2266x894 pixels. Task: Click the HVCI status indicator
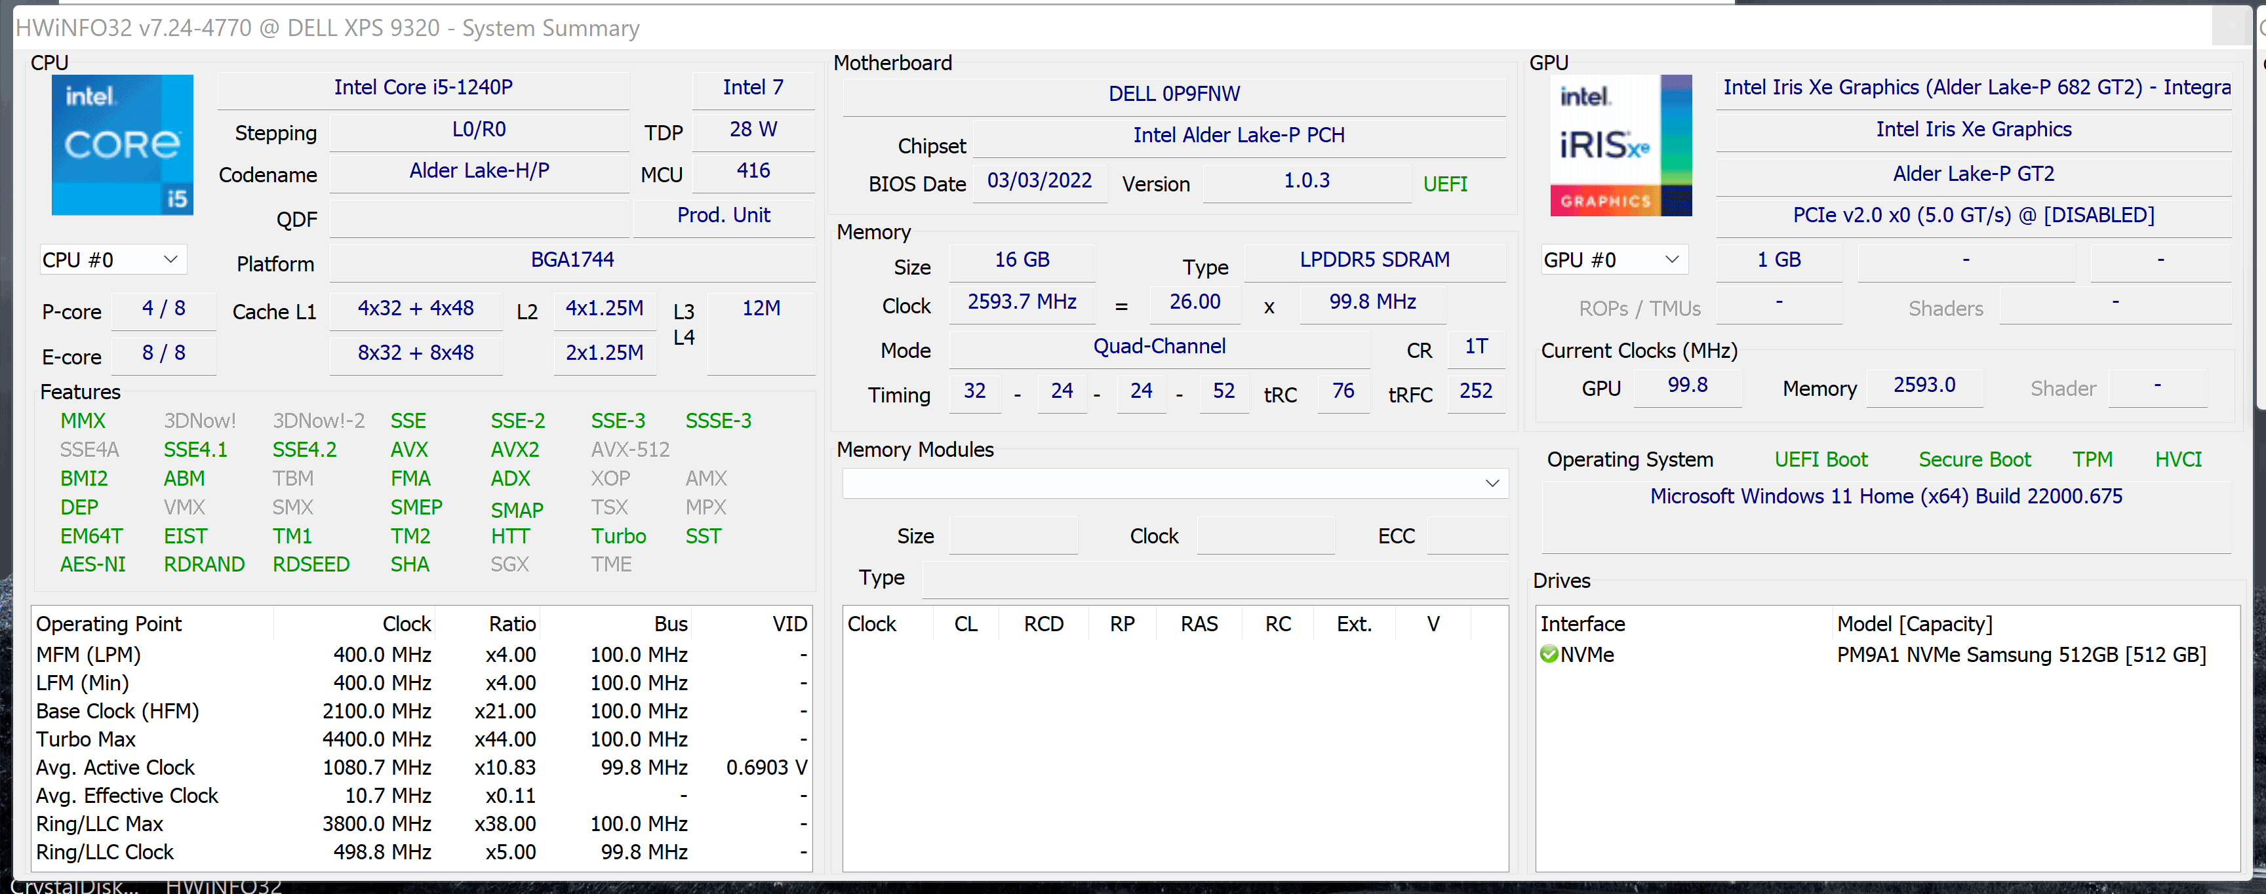(x=2177, y=459)
